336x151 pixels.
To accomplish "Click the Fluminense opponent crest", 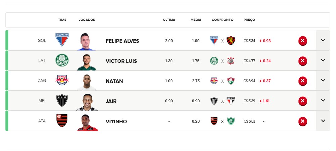I will click(231, 81).
